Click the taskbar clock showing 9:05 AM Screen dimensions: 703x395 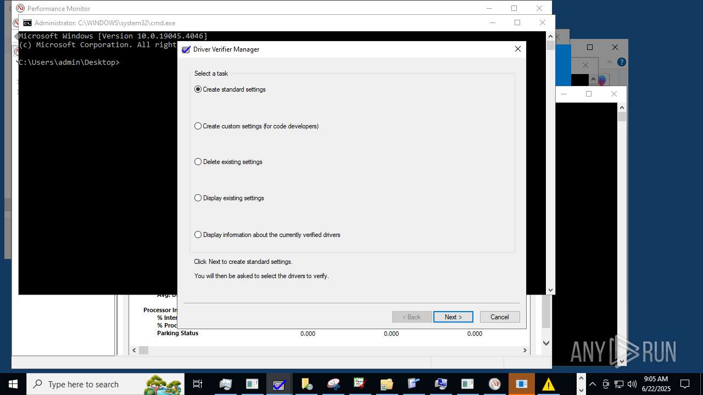(x=656, y=384)
